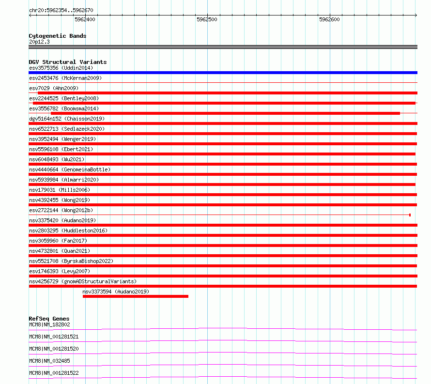Click the MCM8|NM_182802 transcript label
This screenshot has width=431, height=384.
coord(49,324)
